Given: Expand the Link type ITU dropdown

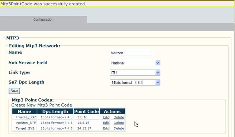Looking at the screenshot, I should 135,73.
